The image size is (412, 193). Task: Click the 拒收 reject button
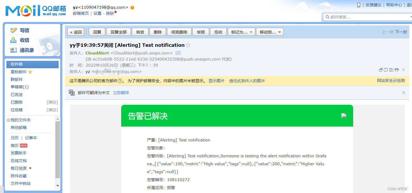click(x=218, y=32)
